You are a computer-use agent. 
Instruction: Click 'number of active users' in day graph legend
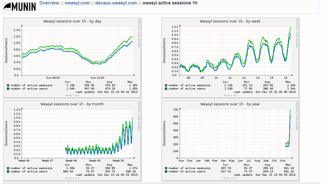29,89
